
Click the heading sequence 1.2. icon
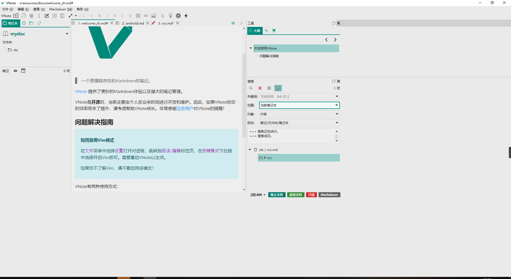(x=83, y=16)
